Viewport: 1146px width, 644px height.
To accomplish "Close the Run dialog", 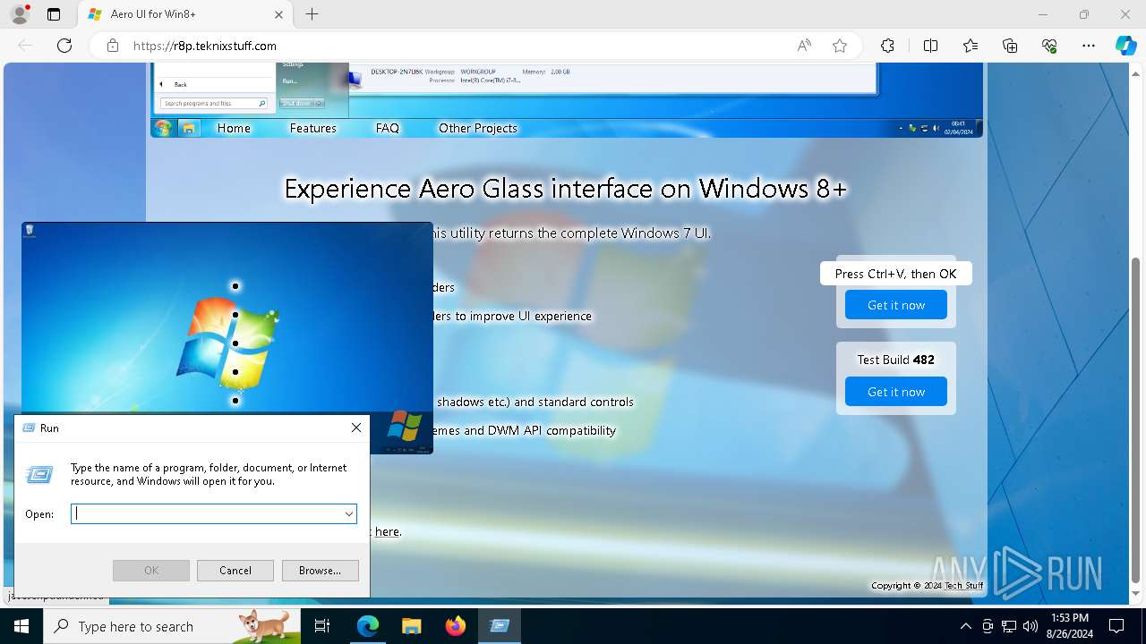I will (356, 428).
